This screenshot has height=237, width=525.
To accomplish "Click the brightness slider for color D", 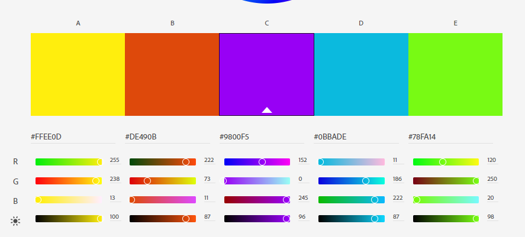I will click(352, 219).
